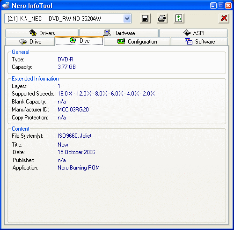Click the Copy Protection n/a value
This screenshot has width=234, height=230.
pyautogui.click(x=62, y=118)
